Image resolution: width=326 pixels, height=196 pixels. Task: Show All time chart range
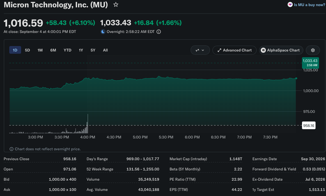pyautogui.click(x=105, y=50)
